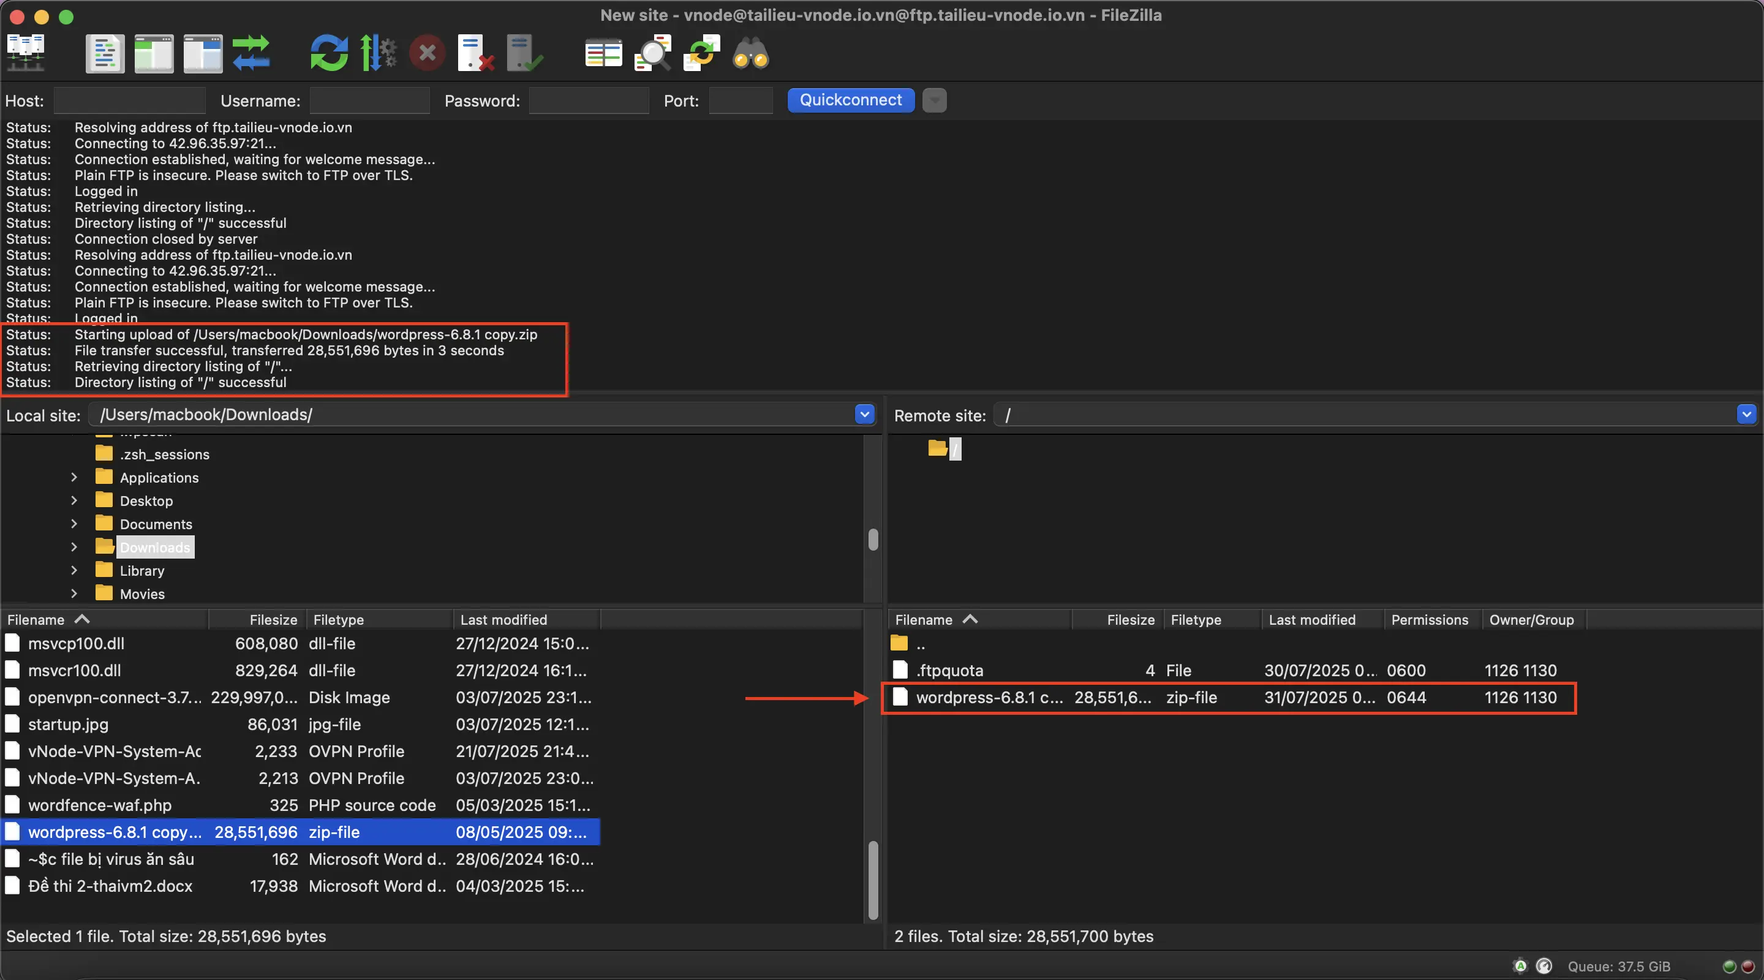
Task: Toggle synchronized browsing icon
Action: (701, 53)
